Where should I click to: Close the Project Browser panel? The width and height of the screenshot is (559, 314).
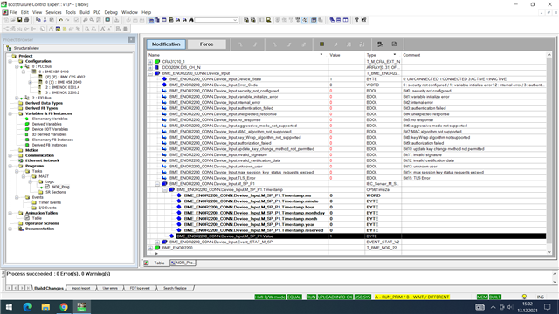point(131,39)
